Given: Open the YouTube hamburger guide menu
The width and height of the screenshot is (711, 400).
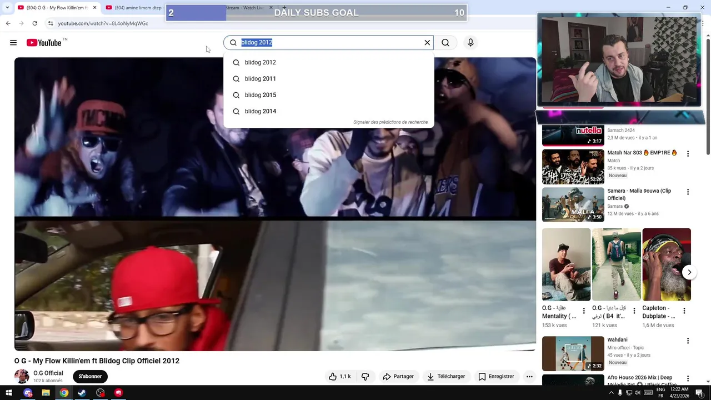Looking at the screenshot, I should pyautogui.click(x=13, y=43).
